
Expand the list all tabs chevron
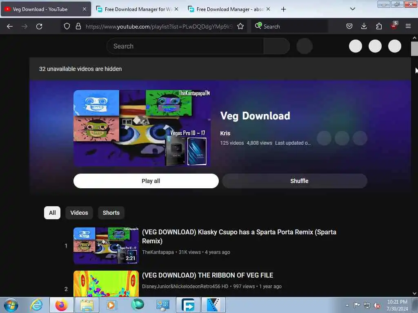(x=352, y=9)
